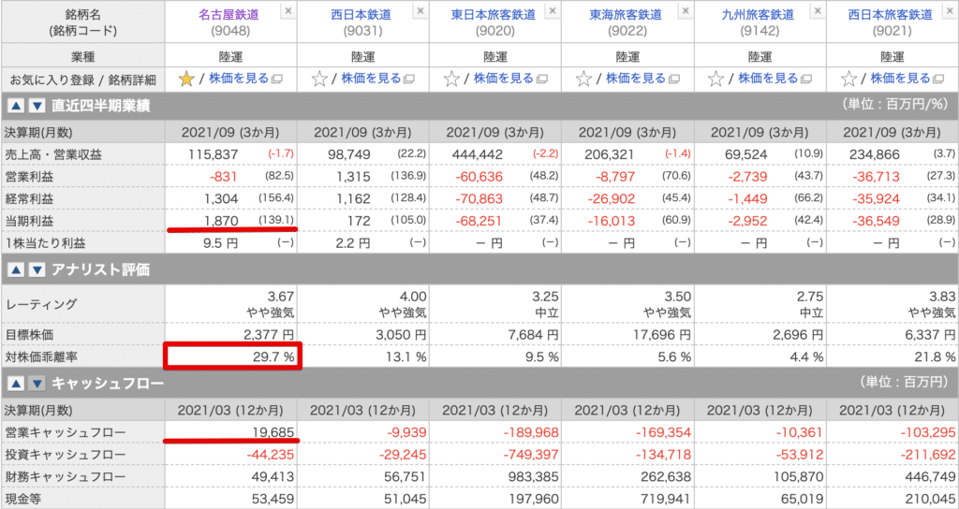This screenshot has width=959, height=509.
Task: Add 西日本旅客鉄道 to favorites with star
Action: [x=848, y=79]
